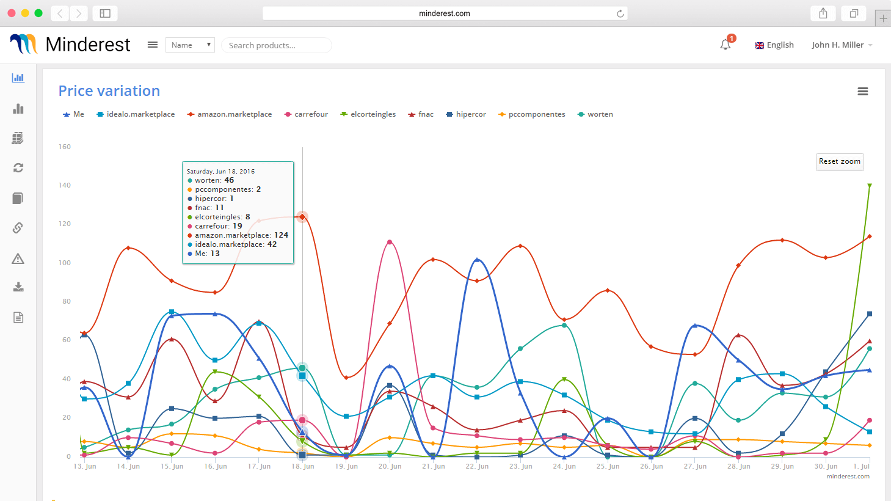
Task: Click the worten point on 24. Jun
Action: pos(564,325)
